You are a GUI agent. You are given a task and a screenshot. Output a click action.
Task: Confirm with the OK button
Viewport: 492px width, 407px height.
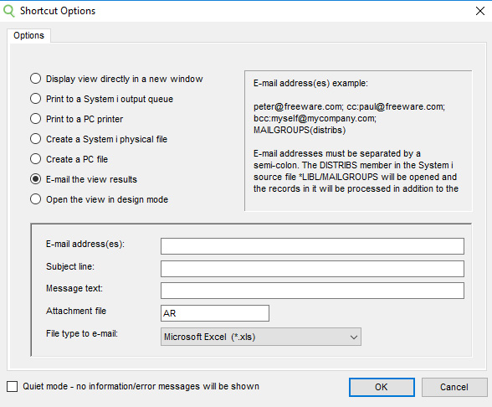[382, 387]
